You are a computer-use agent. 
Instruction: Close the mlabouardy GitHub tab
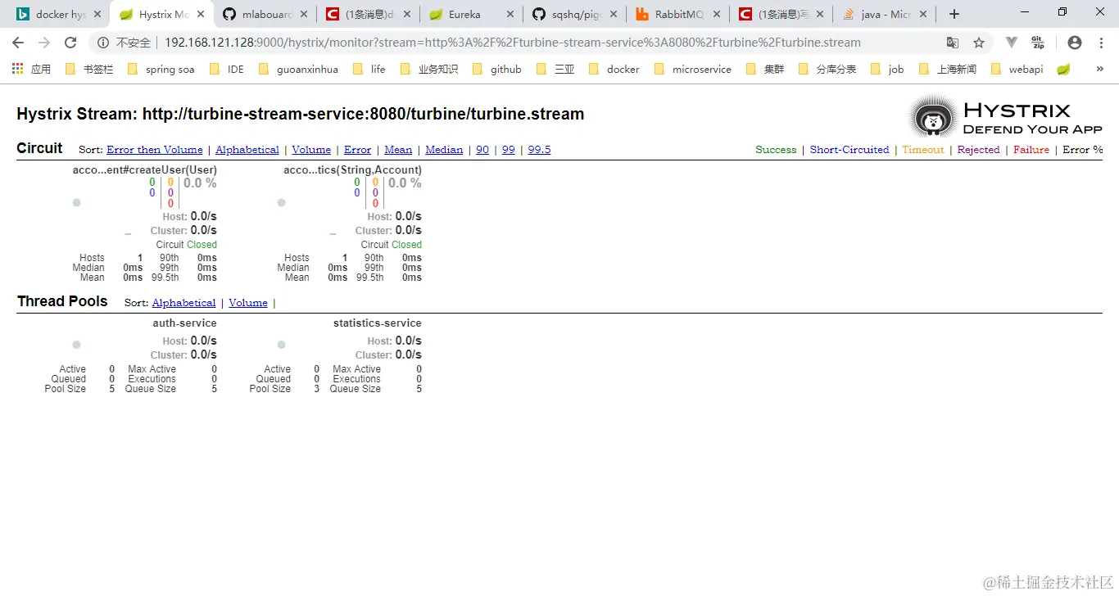[x=304, y=14]
